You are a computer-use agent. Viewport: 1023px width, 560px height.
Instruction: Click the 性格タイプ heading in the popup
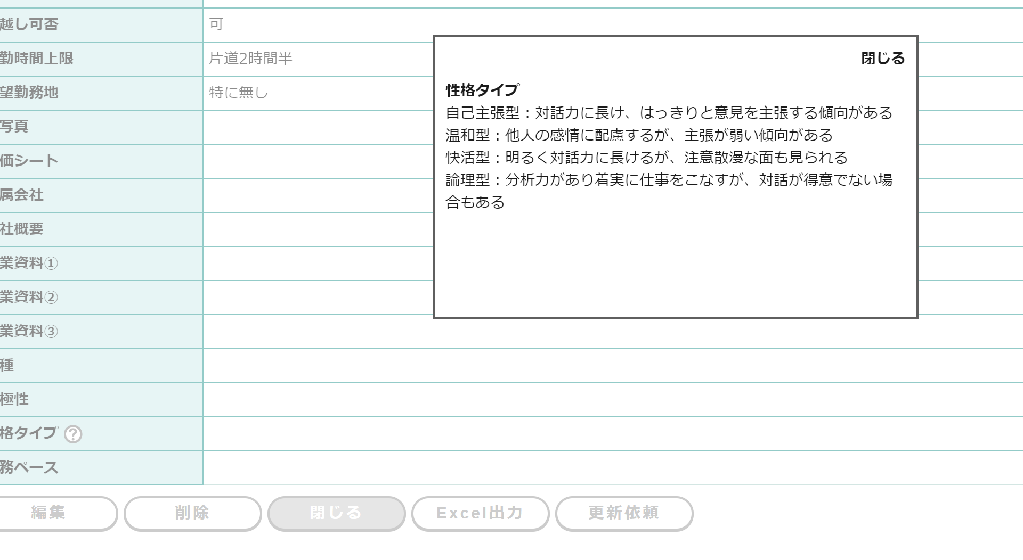point(482,90)
